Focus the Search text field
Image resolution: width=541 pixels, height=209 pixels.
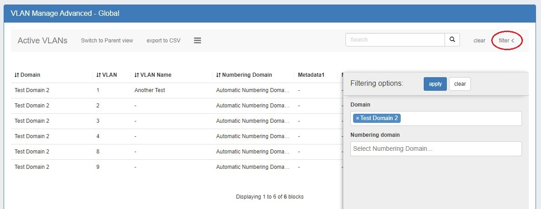pyautogui.click(x=395, y=40)
